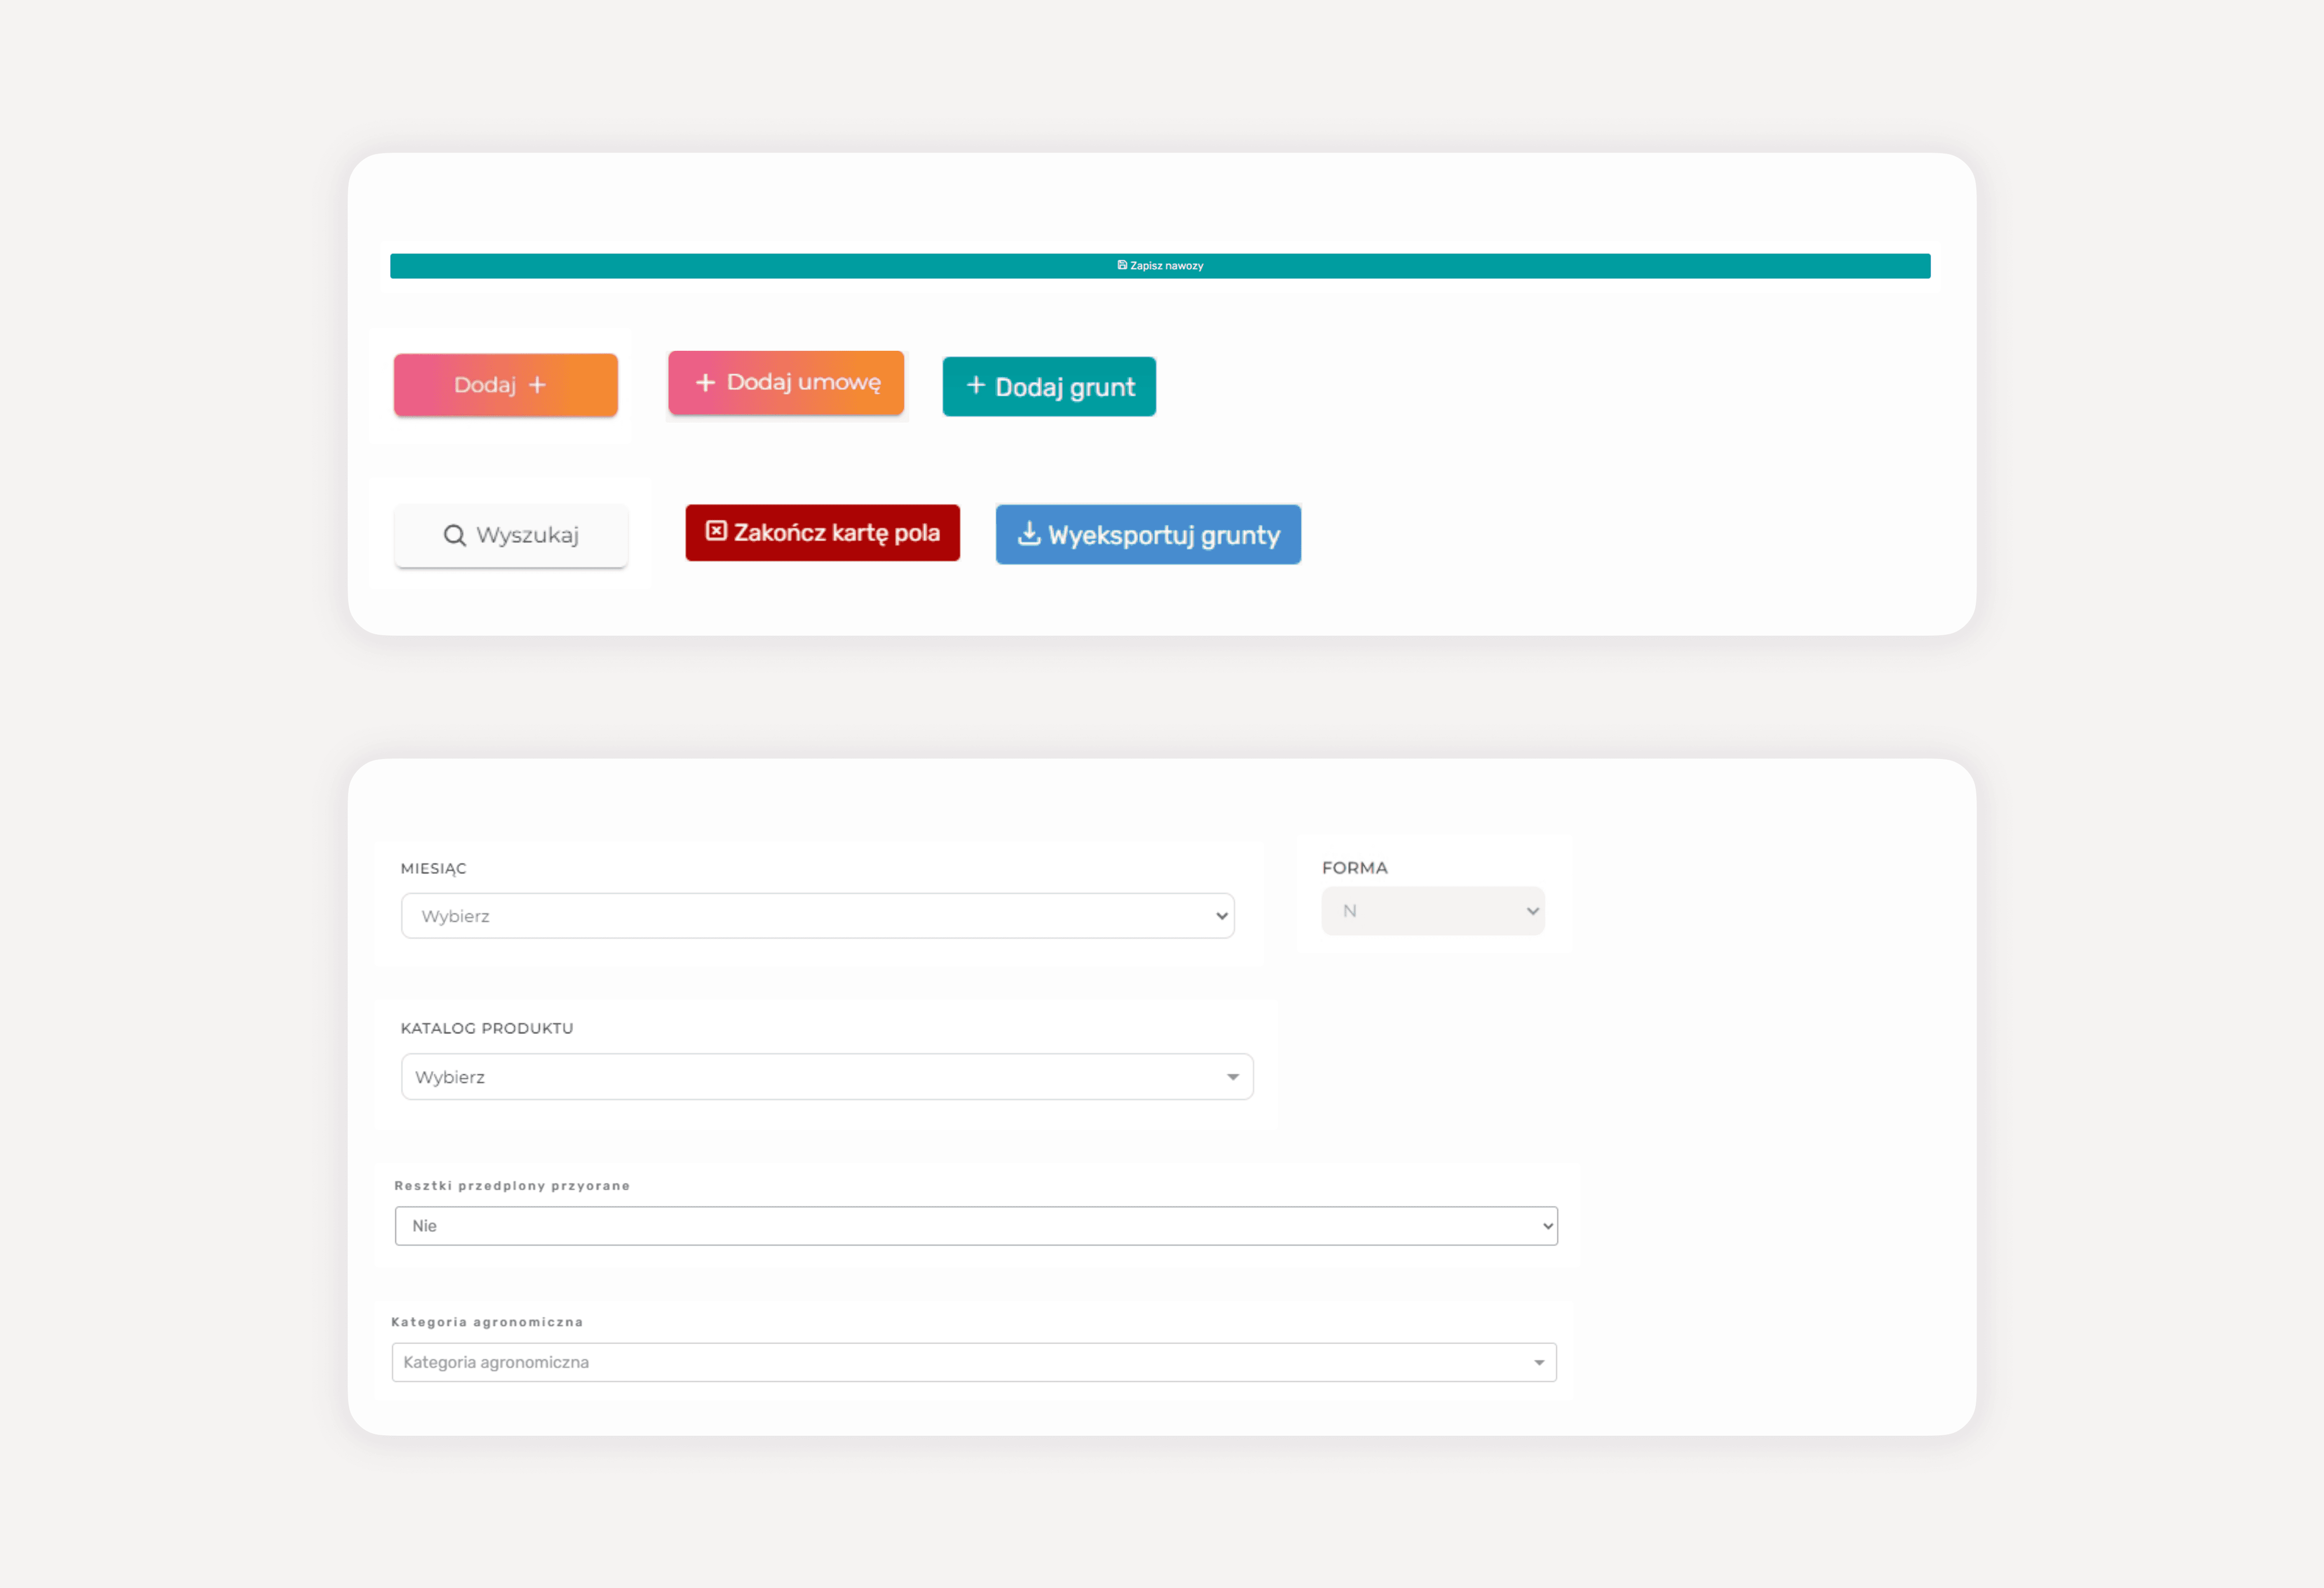Expand Kategoria agronomiczna combo box
Viewport: 2324px width, 1588px height.
click(x=1538, y=1362)
